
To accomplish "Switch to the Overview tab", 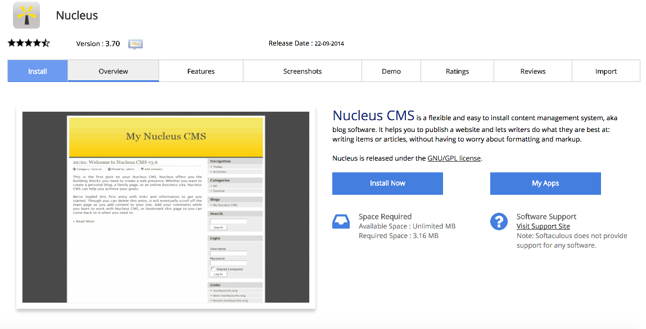I will [x=114, y=71].
